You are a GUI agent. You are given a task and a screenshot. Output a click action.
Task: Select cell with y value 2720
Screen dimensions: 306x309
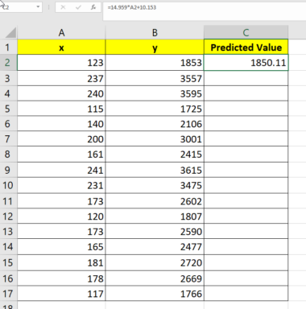(x=155, y=262)
